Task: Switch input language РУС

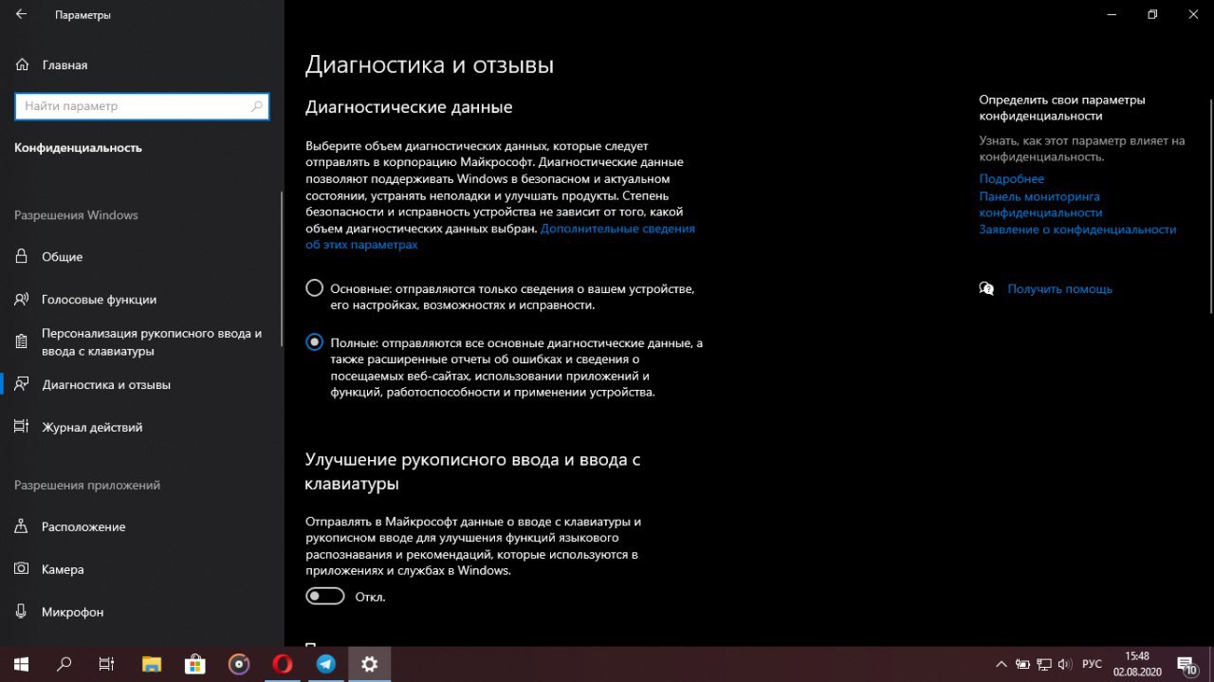Action: [1092, 664]
